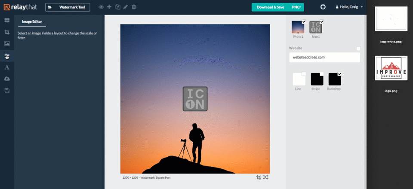The width and height of the screenshot is (413, 189).
Task: Toggle the Website checkbox
Action: click(358, 49)
